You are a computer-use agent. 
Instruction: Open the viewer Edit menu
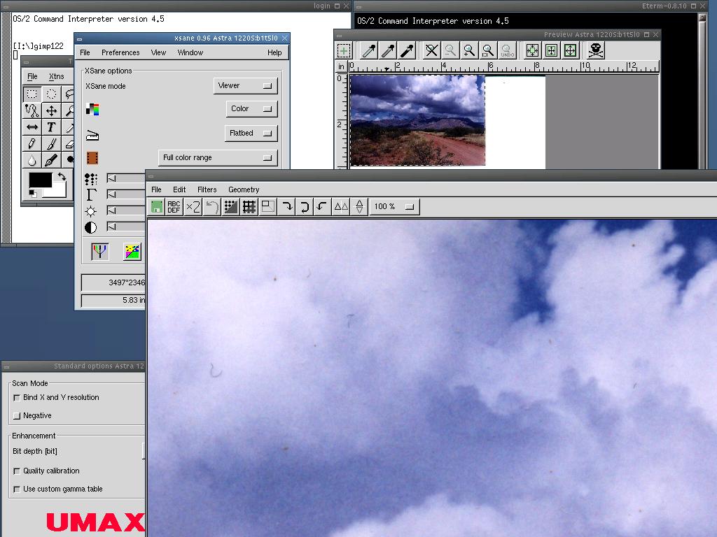point(179,189)
